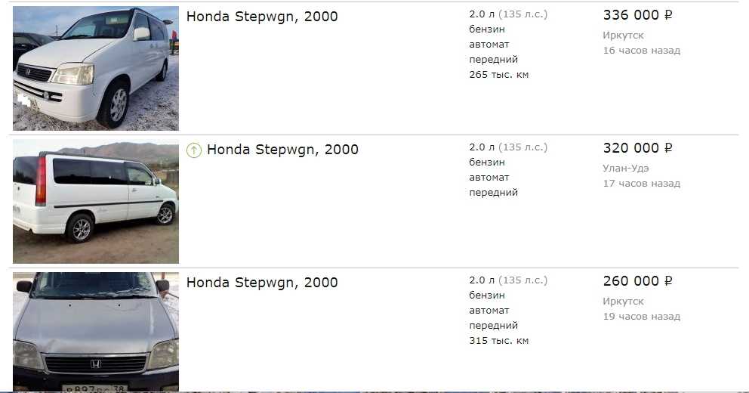
Task: Click the "19 часов назад" timestamp
Action: (x=641, y=317)
